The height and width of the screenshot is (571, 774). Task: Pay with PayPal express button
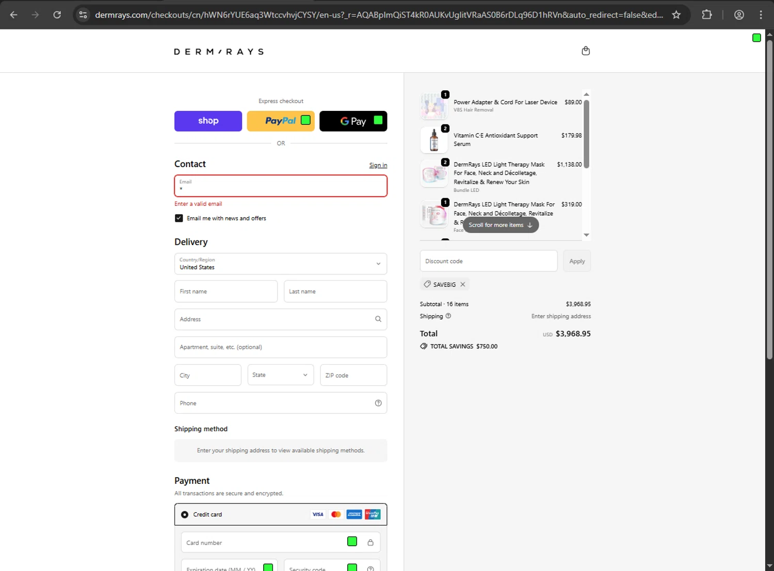click(x=281, y=121)
